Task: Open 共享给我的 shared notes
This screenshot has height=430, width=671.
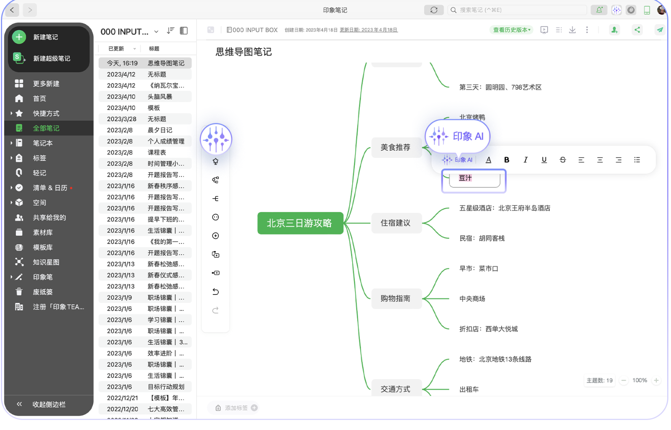Action: pos(49,218)
